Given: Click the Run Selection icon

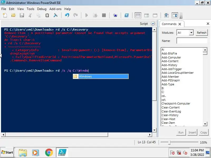Looking at the screenshot, I should tap(95, 15).
